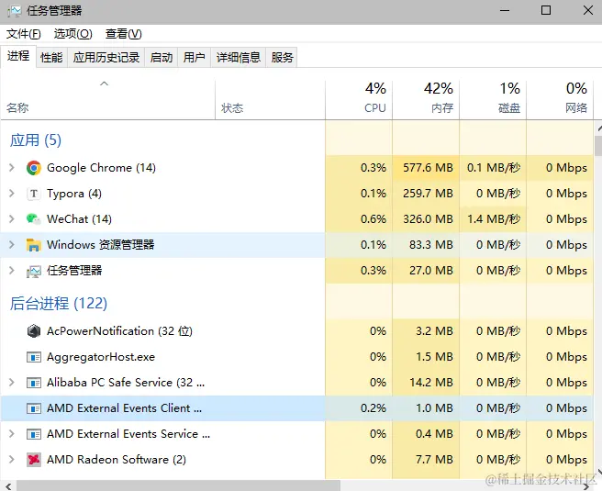
Task: Switch to the 启动 tab
Action: (x=162, y=58)
